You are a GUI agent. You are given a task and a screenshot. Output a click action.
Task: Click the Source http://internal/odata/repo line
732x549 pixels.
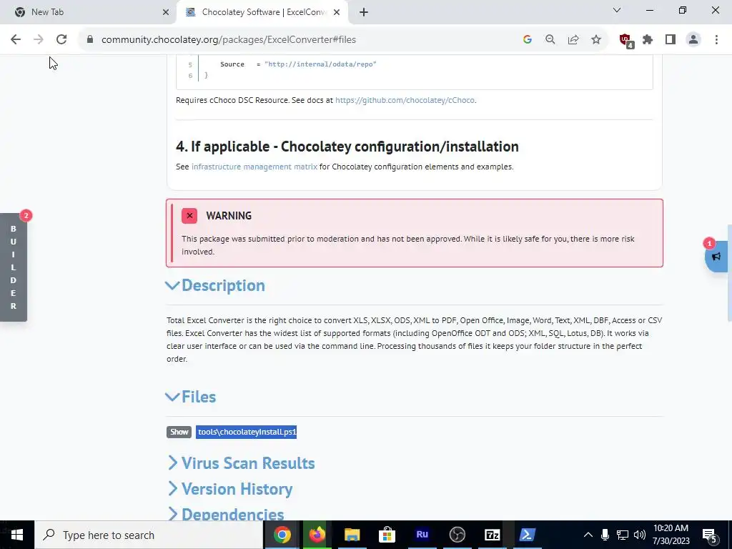point(298,64)
